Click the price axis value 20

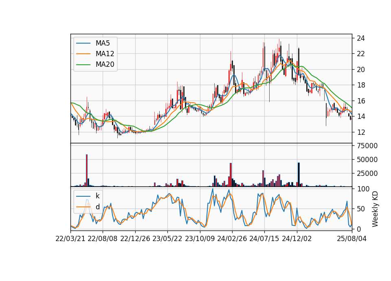tap(360, 70)
